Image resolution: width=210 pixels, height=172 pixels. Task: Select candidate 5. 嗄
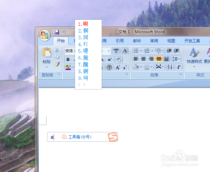83,51
